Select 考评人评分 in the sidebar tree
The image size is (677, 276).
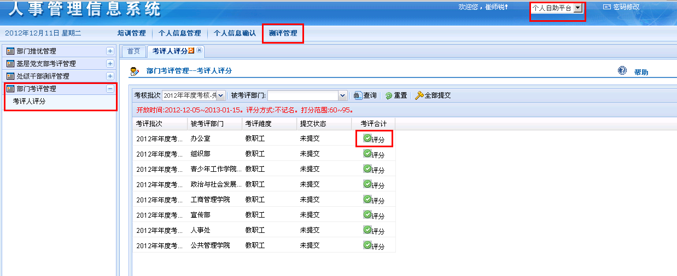29,101
